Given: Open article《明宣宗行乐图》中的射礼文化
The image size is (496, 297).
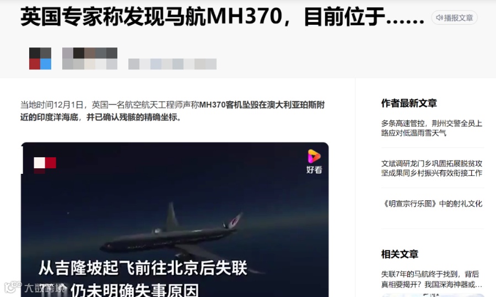Looking at the screenshot, I should click(432, 204).
